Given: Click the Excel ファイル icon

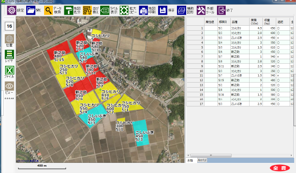Looking at the screenshot, I should tap(9, 70).
